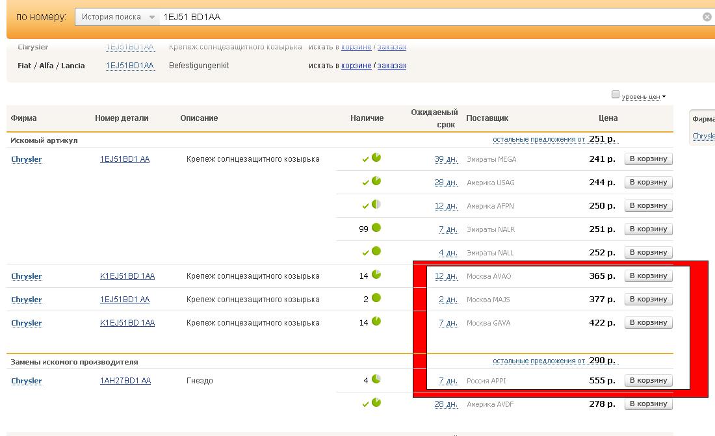Open the Chrysler link in the Москва GAVA row
This screenshot has width=715, height=436.
[x=27, y=323]
